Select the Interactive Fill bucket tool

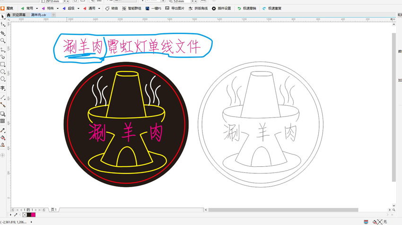coord(2,138)
